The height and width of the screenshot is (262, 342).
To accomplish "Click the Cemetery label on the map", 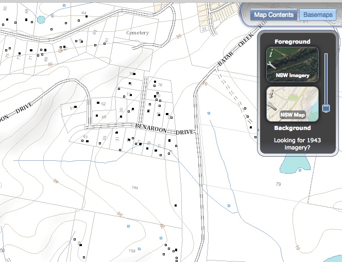I will click(138, 33).
